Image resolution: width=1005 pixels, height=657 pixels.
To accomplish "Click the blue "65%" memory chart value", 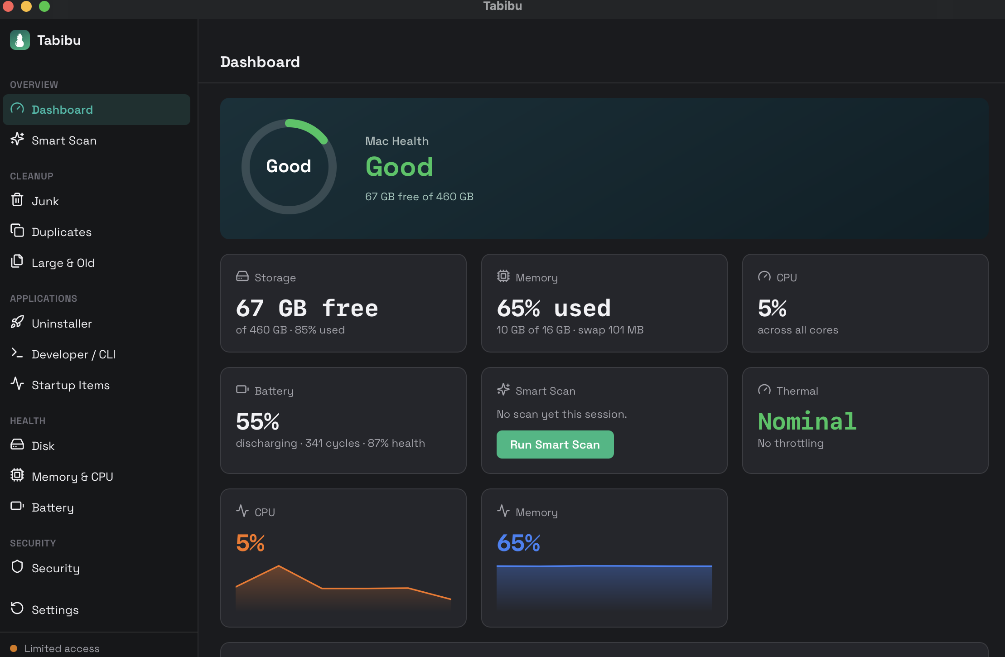I will pyautogui.click(x=518, y=543).
